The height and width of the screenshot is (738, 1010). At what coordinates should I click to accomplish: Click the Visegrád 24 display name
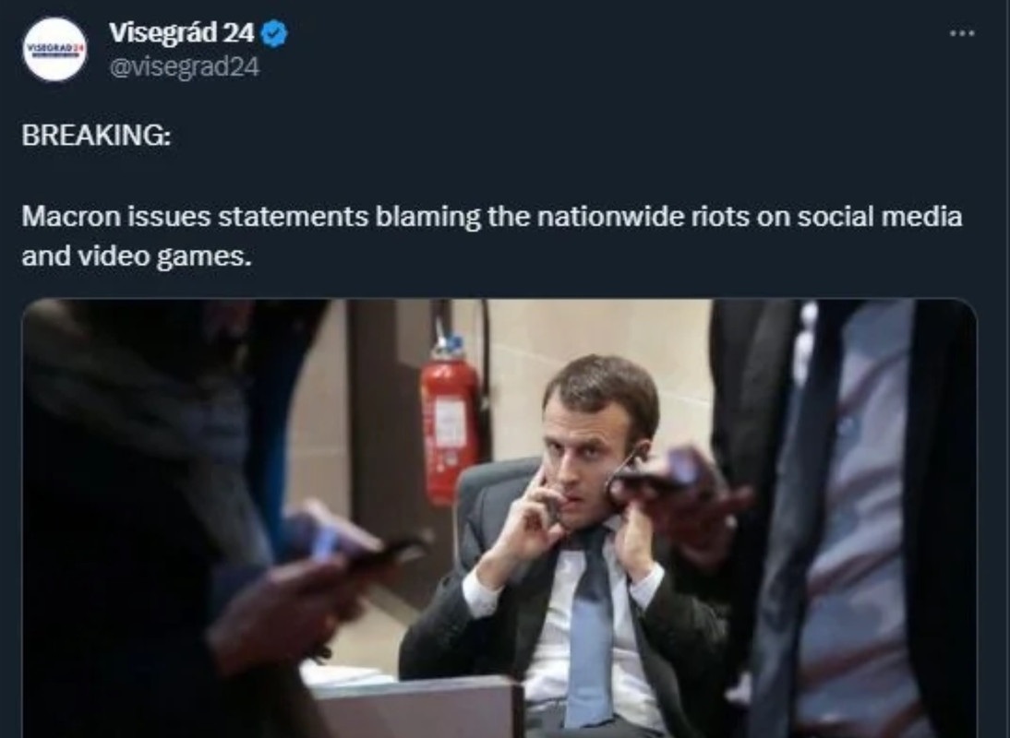182,33
